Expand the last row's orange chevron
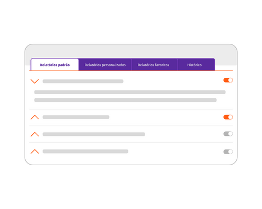The image size is (262, 209). (35, 152)
